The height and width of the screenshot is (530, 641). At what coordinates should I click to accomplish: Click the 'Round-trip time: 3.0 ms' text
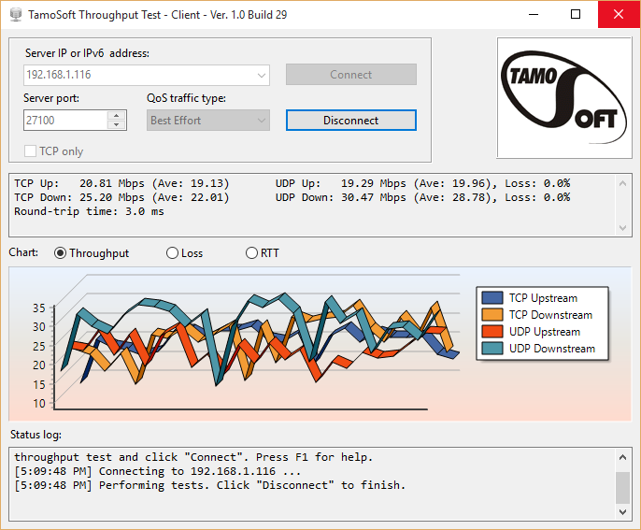pos(89,211)
